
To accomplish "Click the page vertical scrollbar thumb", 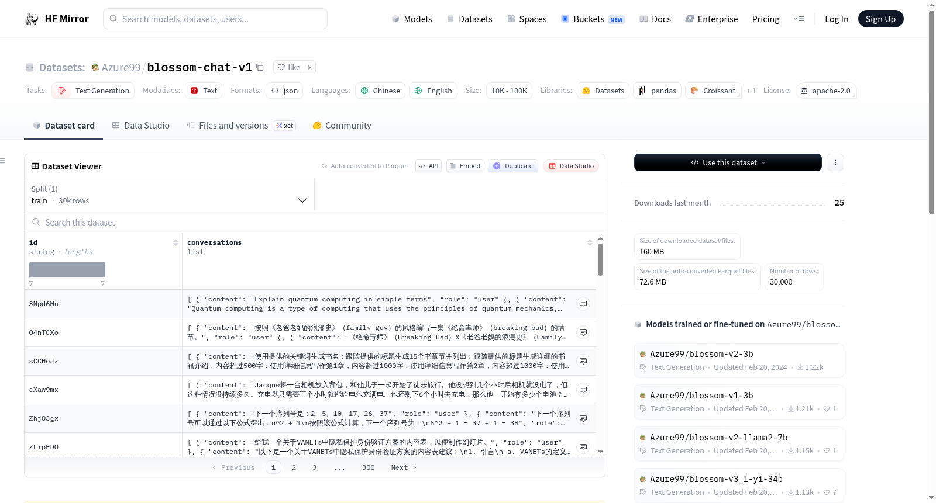I will pyautogui.click(x=931, y=112).
